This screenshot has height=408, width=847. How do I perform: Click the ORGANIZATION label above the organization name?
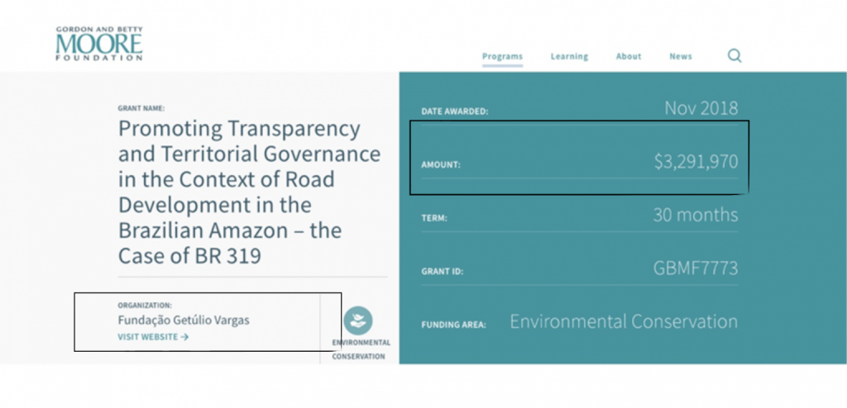pos(145,306)
